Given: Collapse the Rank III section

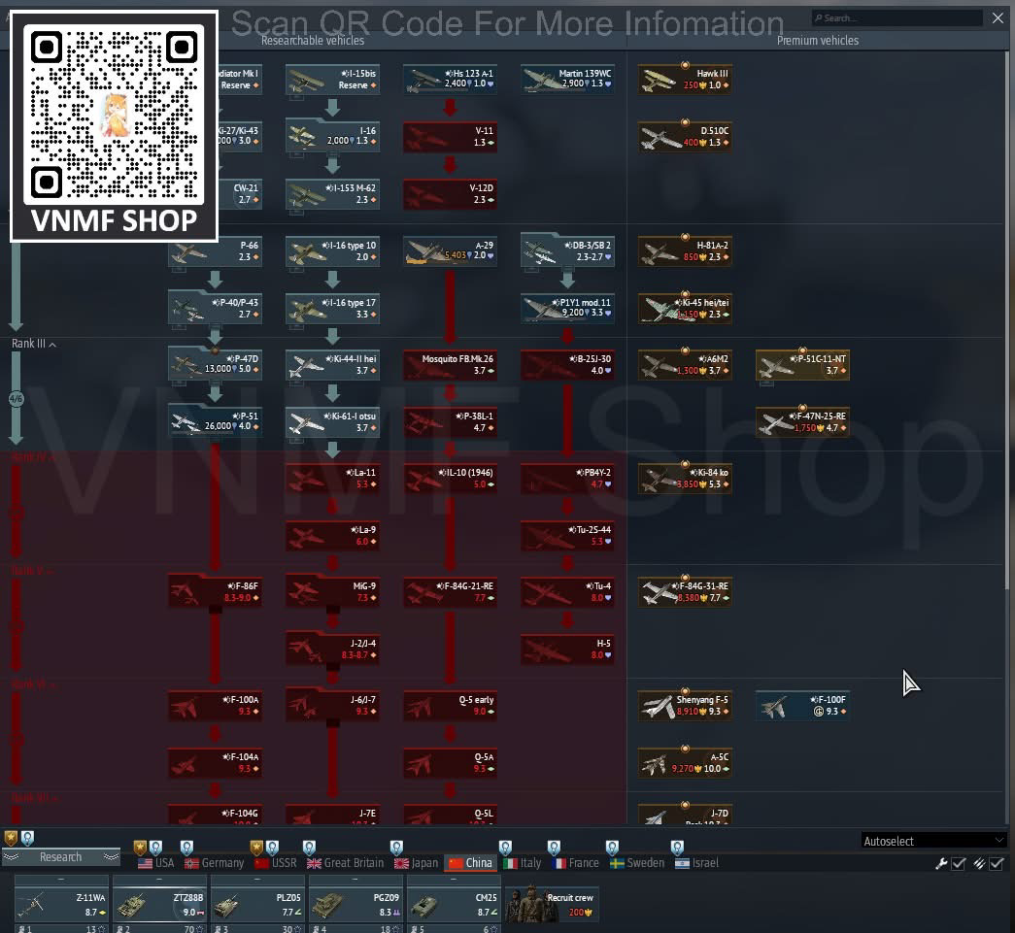Looking at the screenshot, I should [34, 344].
